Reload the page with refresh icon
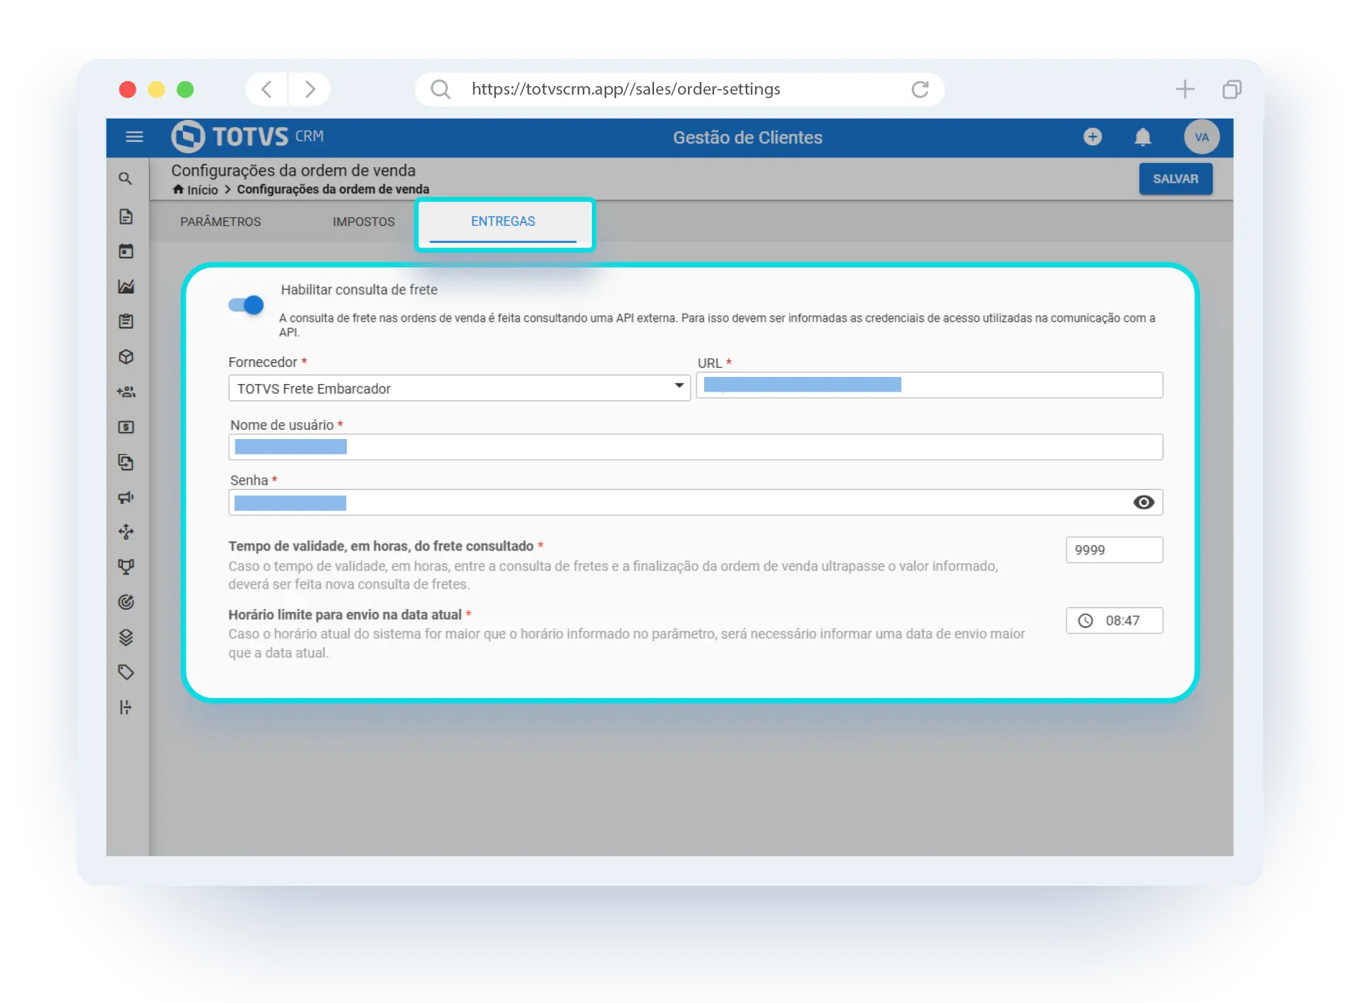The width and height of the screenshot is (1354, 1003). pyautogui.click(x=920, y=89)
